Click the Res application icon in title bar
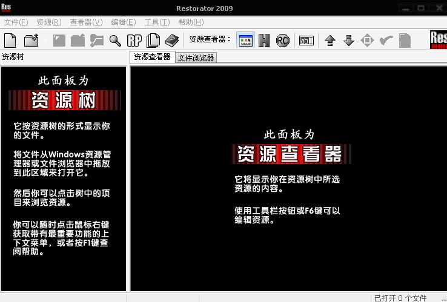 pyautogui.click(x=6, y=8)
